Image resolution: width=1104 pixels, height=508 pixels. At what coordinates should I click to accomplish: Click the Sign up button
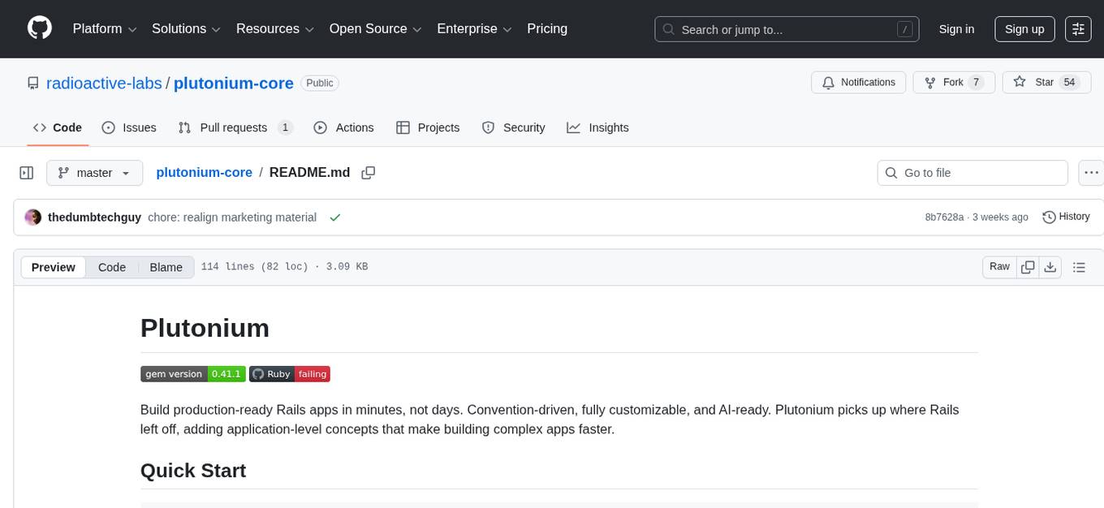pyautogui.click(x=1024, y=29)
